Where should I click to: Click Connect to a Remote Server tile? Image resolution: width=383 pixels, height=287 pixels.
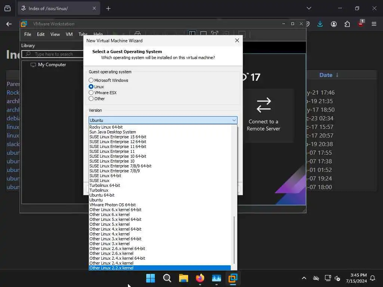point(263,115)
